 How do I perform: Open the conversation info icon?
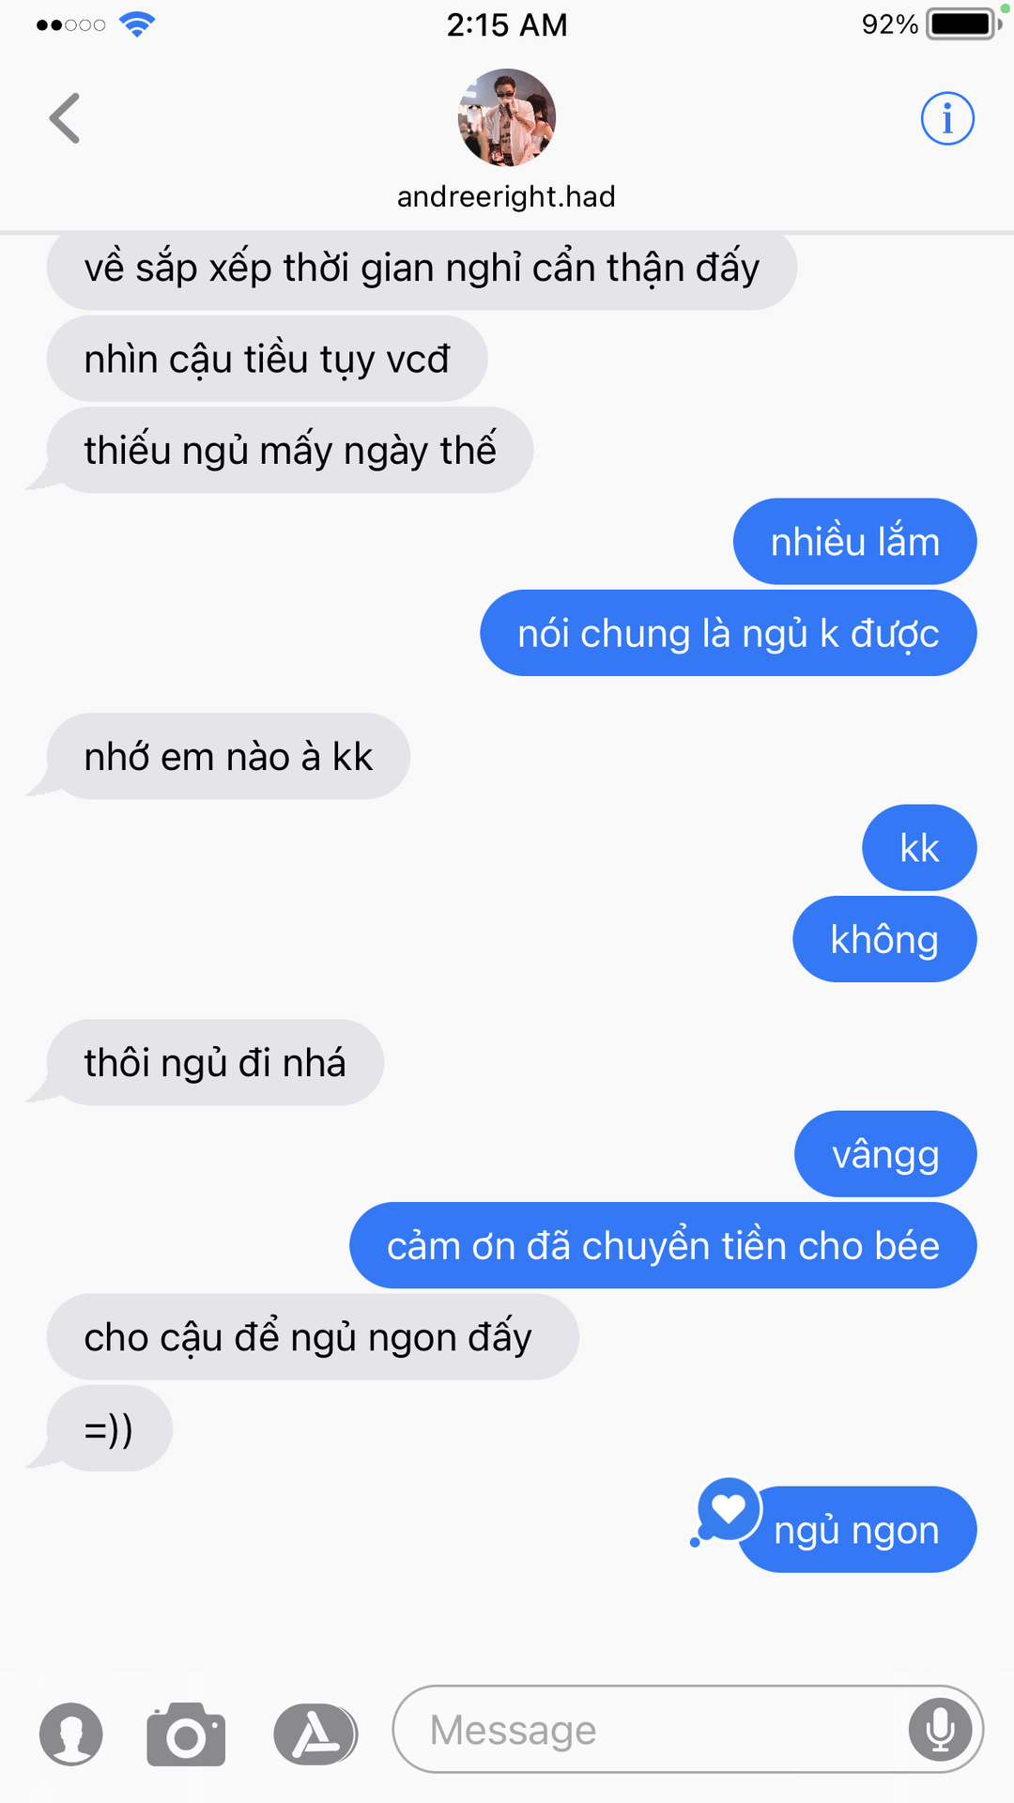pyautogui.click(x=947, y=118)
